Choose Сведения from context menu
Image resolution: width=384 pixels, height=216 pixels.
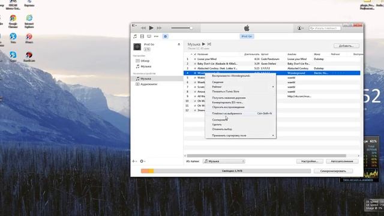(217, 82)
